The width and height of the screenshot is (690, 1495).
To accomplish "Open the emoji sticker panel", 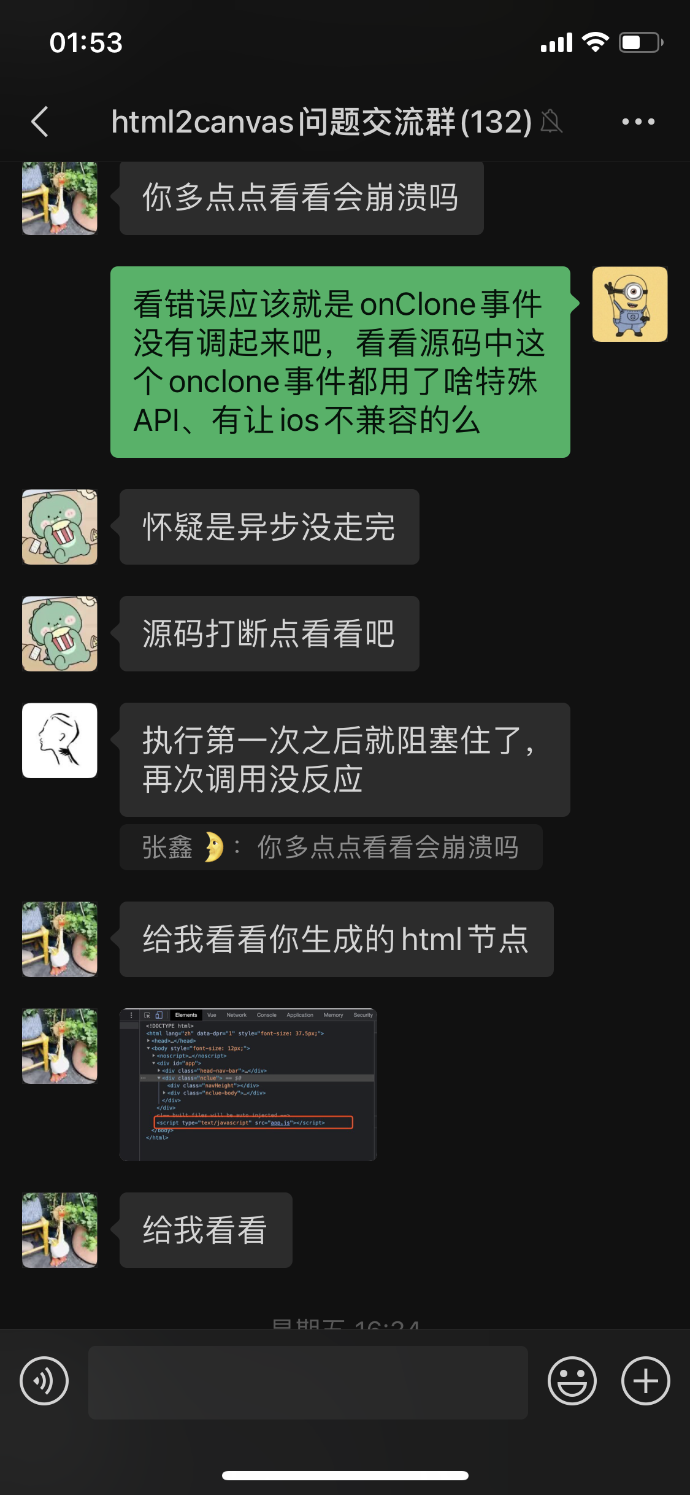I will tap(572, 1381).
